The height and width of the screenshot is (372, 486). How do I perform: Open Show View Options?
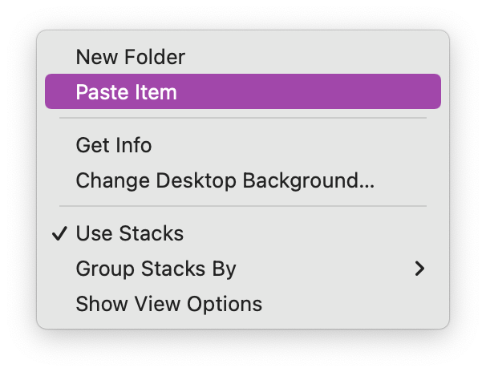[243, 304]
